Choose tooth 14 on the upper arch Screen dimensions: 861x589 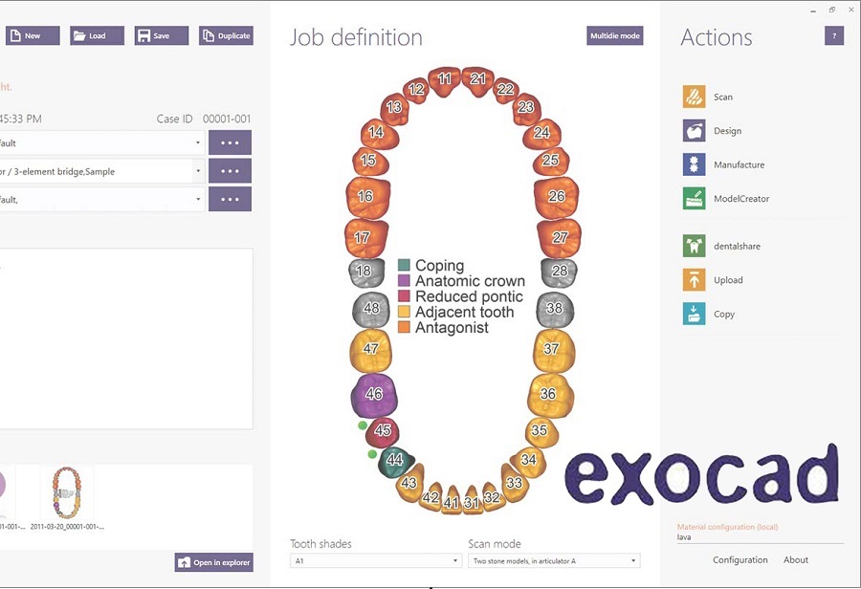click(x=379, y=134)
